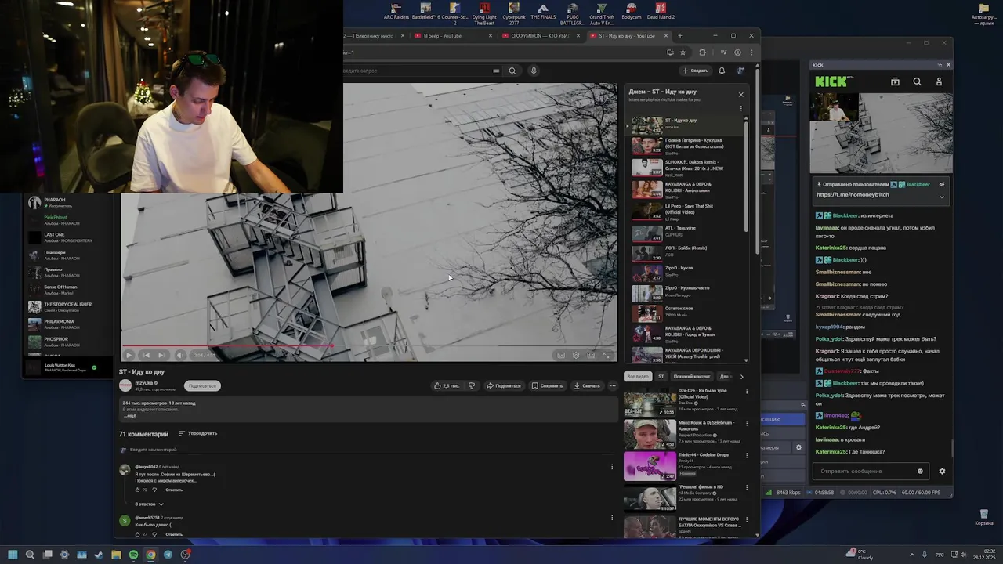Dislike the video with thumbs down
Screen dimensions: 1003x564
(472, 385)
